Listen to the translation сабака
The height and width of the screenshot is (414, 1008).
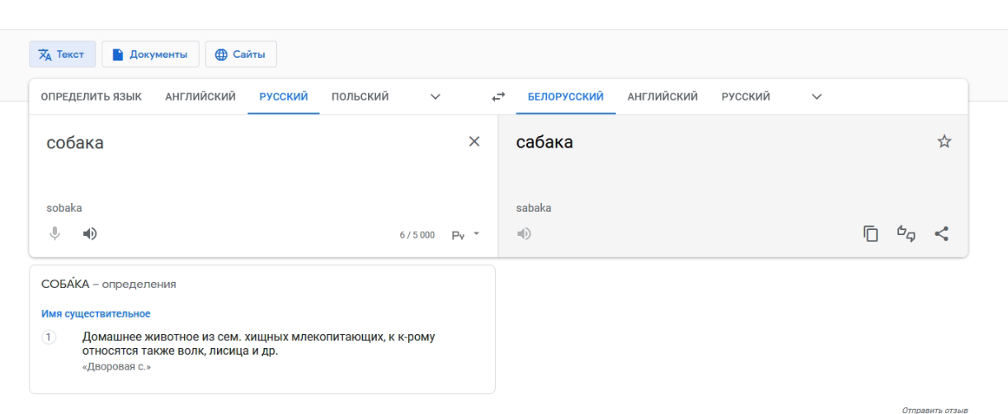524,233
